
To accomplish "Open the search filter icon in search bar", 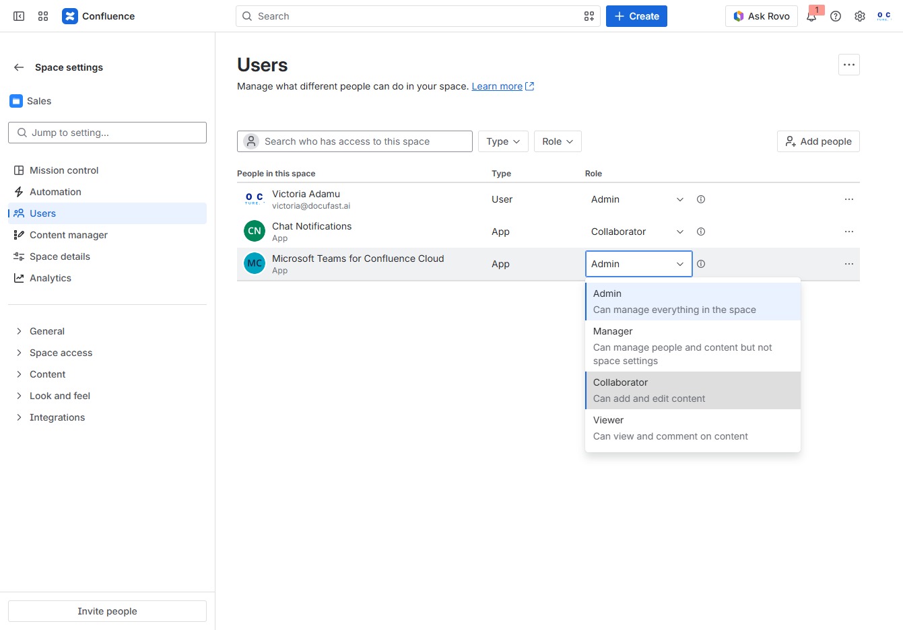I will [x=589, y=16].
